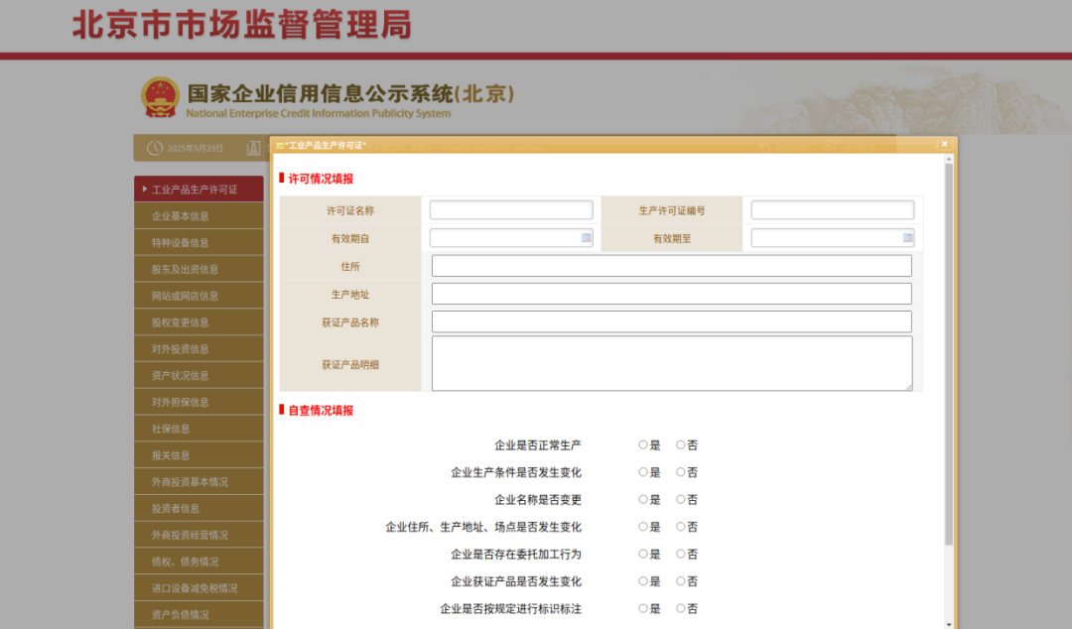
Task: Mark 是 for 企业是否按规定进行标识标注
Action: coord(642,608)
